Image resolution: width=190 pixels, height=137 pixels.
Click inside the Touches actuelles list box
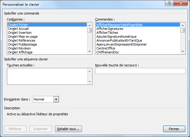pyautogui.click(x=47, y=76)
